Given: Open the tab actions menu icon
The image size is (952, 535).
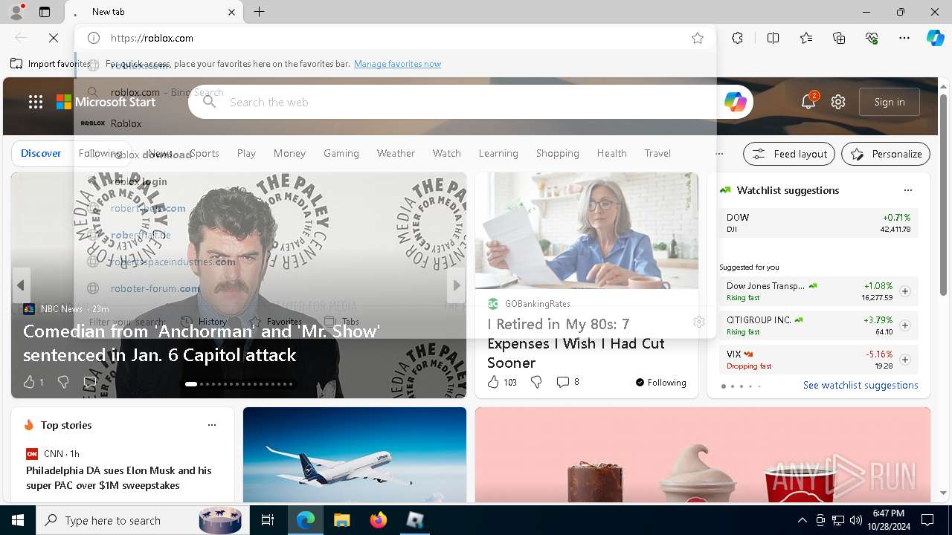Looking at the screenshot, I should tap(45, 12).
